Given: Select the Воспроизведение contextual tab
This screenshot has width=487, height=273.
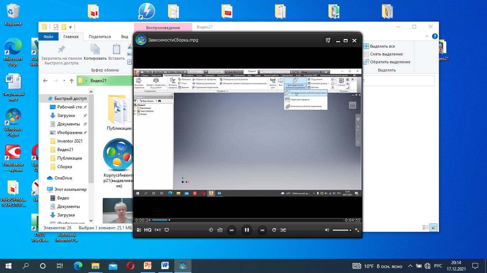Looking at the screenshot, I should tap(163, 28).
